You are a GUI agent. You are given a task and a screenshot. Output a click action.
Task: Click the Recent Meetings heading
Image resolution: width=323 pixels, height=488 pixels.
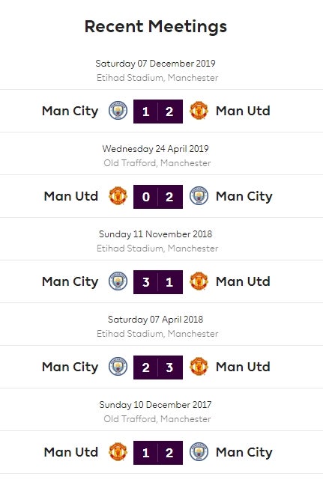(x=156, y=27)
